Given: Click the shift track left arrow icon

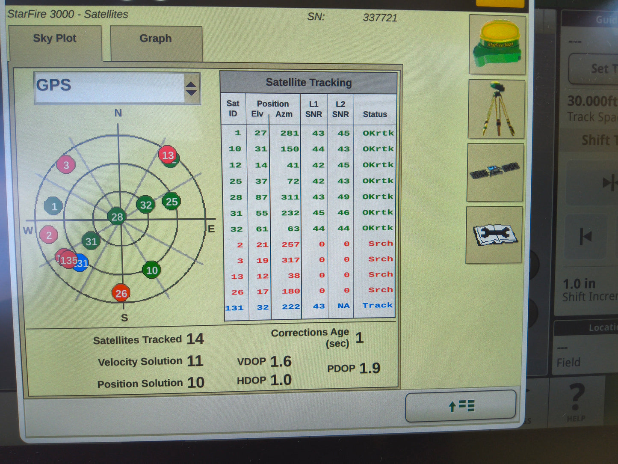Looking at the screenshot, I should 586,236.
